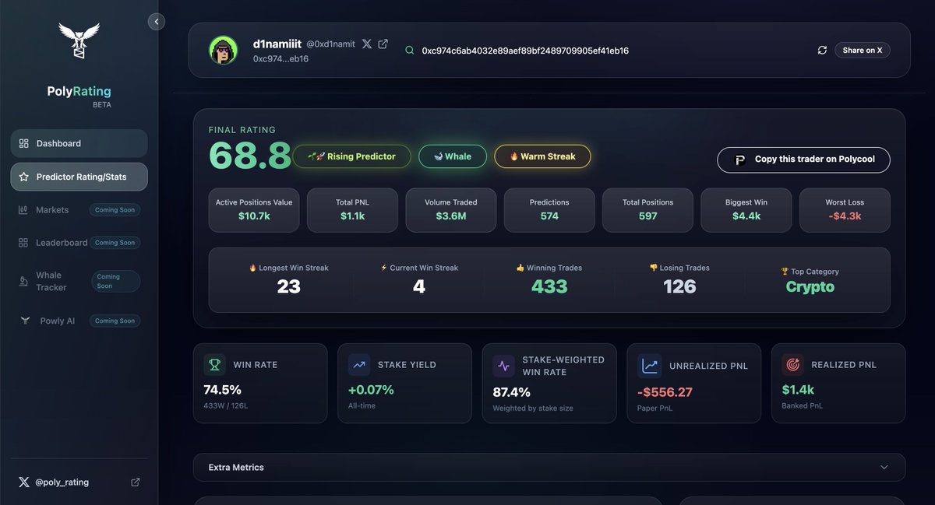Click the Whale Tracker sidebar item

point(79,281)
